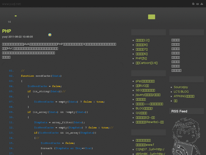The width and height of the screenshot is (206, 155).
Task: Open the ATPKING link in sidebar
Action: pos(184,96)
